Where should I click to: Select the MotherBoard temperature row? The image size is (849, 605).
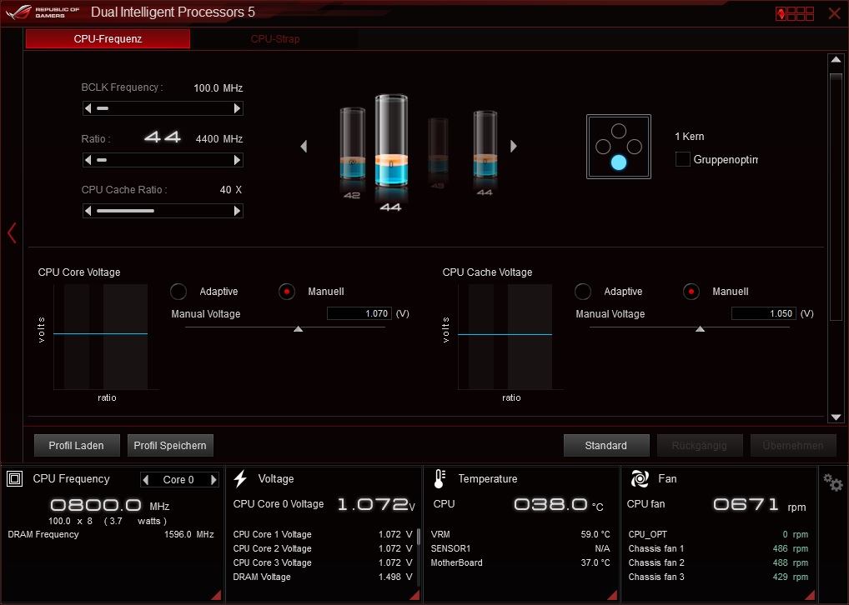[520, 562]
